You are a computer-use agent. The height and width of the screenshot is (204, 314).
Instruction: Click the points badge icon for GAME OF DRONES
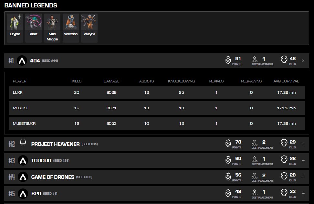pyautogui.click(x=228, y=176)
